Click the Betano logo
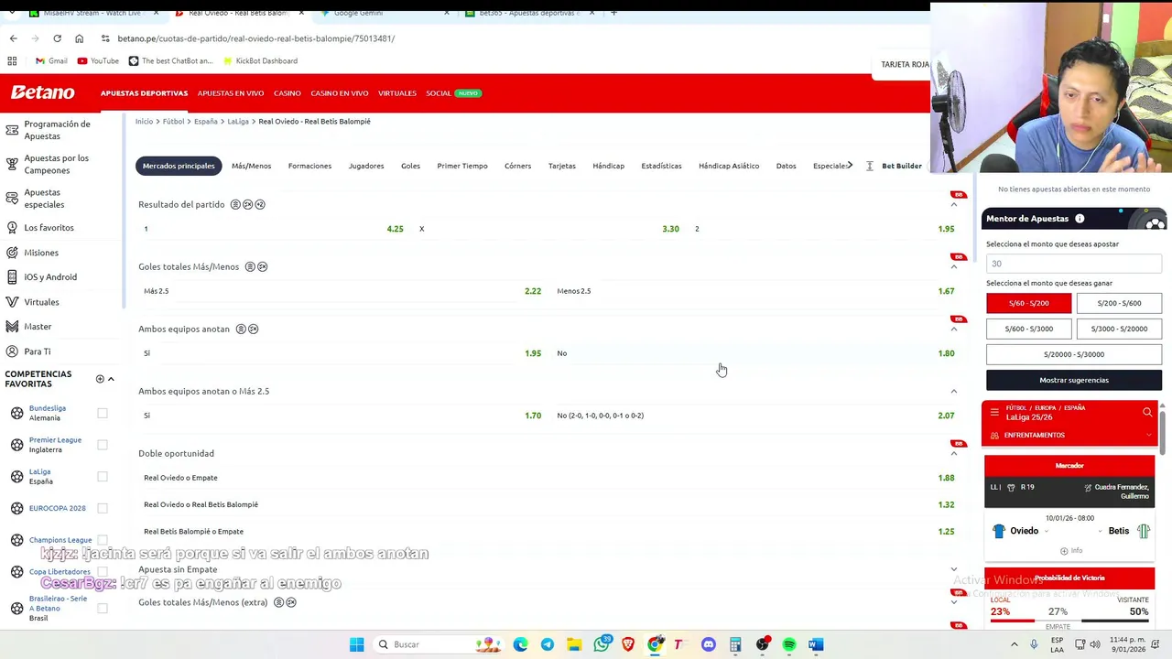The height and width of the screenshot is (659, 1172). pyautogui.click(x=42, y=92)
